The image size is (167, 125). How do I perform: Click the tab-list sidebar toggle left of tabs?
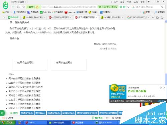click(x=3, y=17)
